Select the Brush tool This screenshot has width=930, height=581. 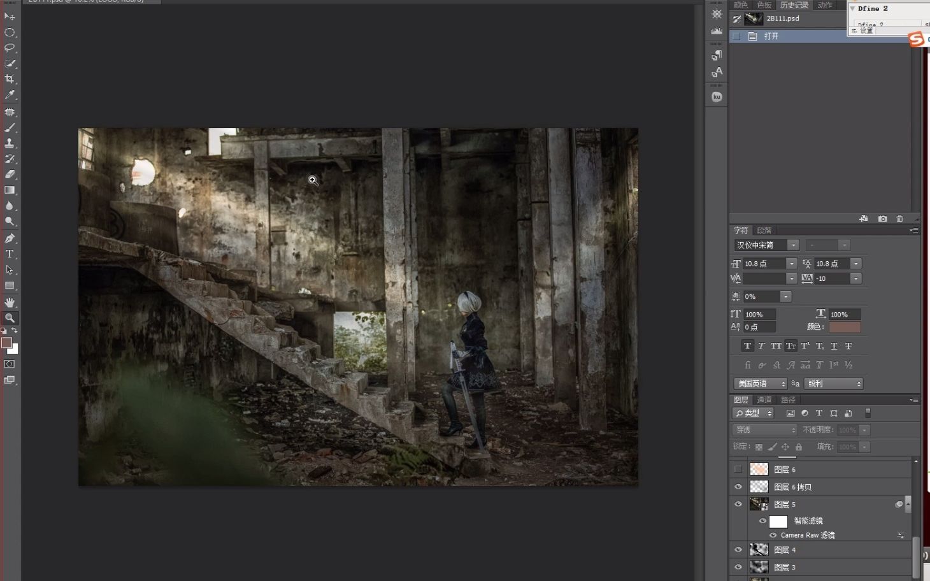tap(10, 127)
